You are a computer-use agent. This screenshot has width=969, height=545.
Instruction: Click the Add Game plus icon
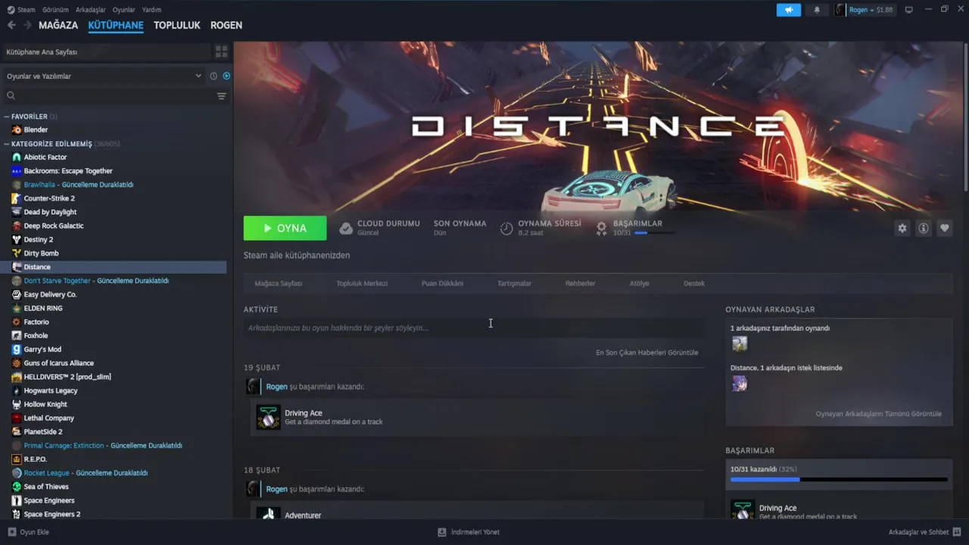point(11,532)
